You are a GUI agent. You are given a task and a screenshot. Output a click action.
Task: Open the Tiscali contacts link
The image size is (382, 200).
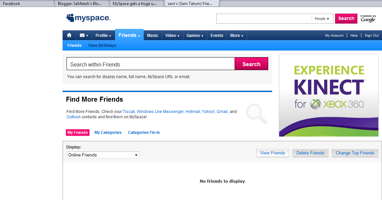tap(129, 111)
